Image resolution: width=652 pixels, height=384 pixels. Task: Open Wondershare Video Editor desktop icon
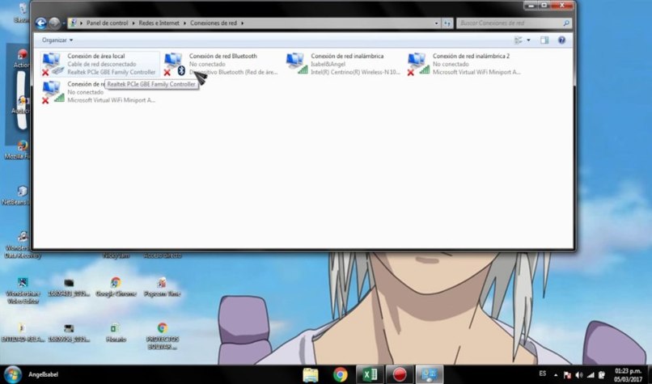click(23, 288)
